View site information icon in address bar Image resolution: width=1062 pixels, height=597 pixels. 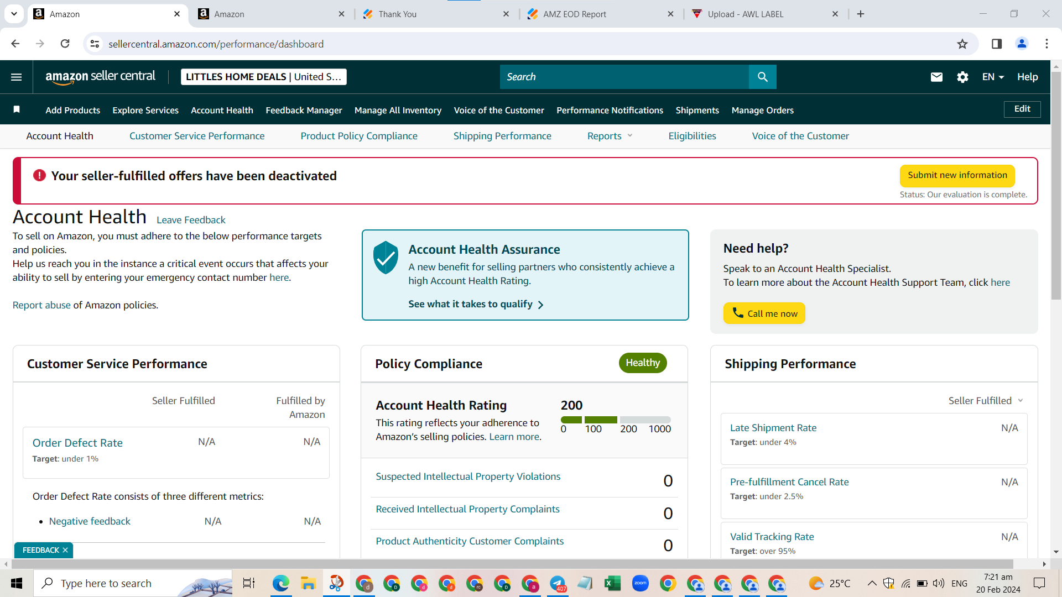[x=95, y=44]
